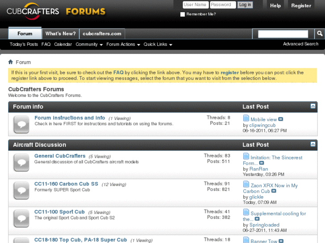Screen dimensions: 325x243
Task: Open the Forum Actions dropdown menu
Action: [x=123, y=44]
